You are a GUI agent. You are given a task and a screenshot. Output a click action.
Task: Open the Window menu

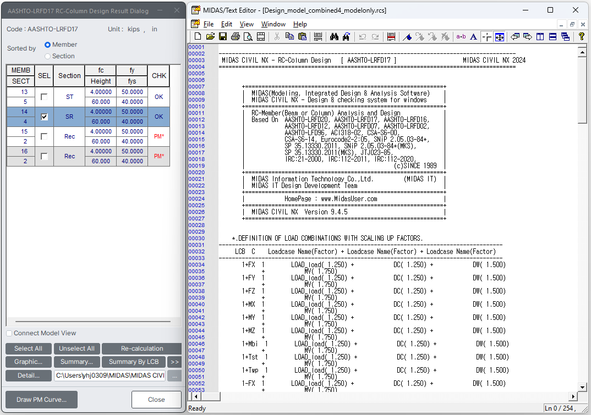click(x=273, y=24)
